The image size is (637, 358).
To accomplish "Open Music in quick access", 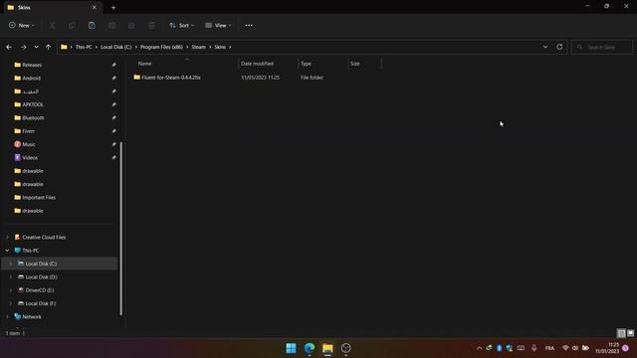I will point(29,144).
